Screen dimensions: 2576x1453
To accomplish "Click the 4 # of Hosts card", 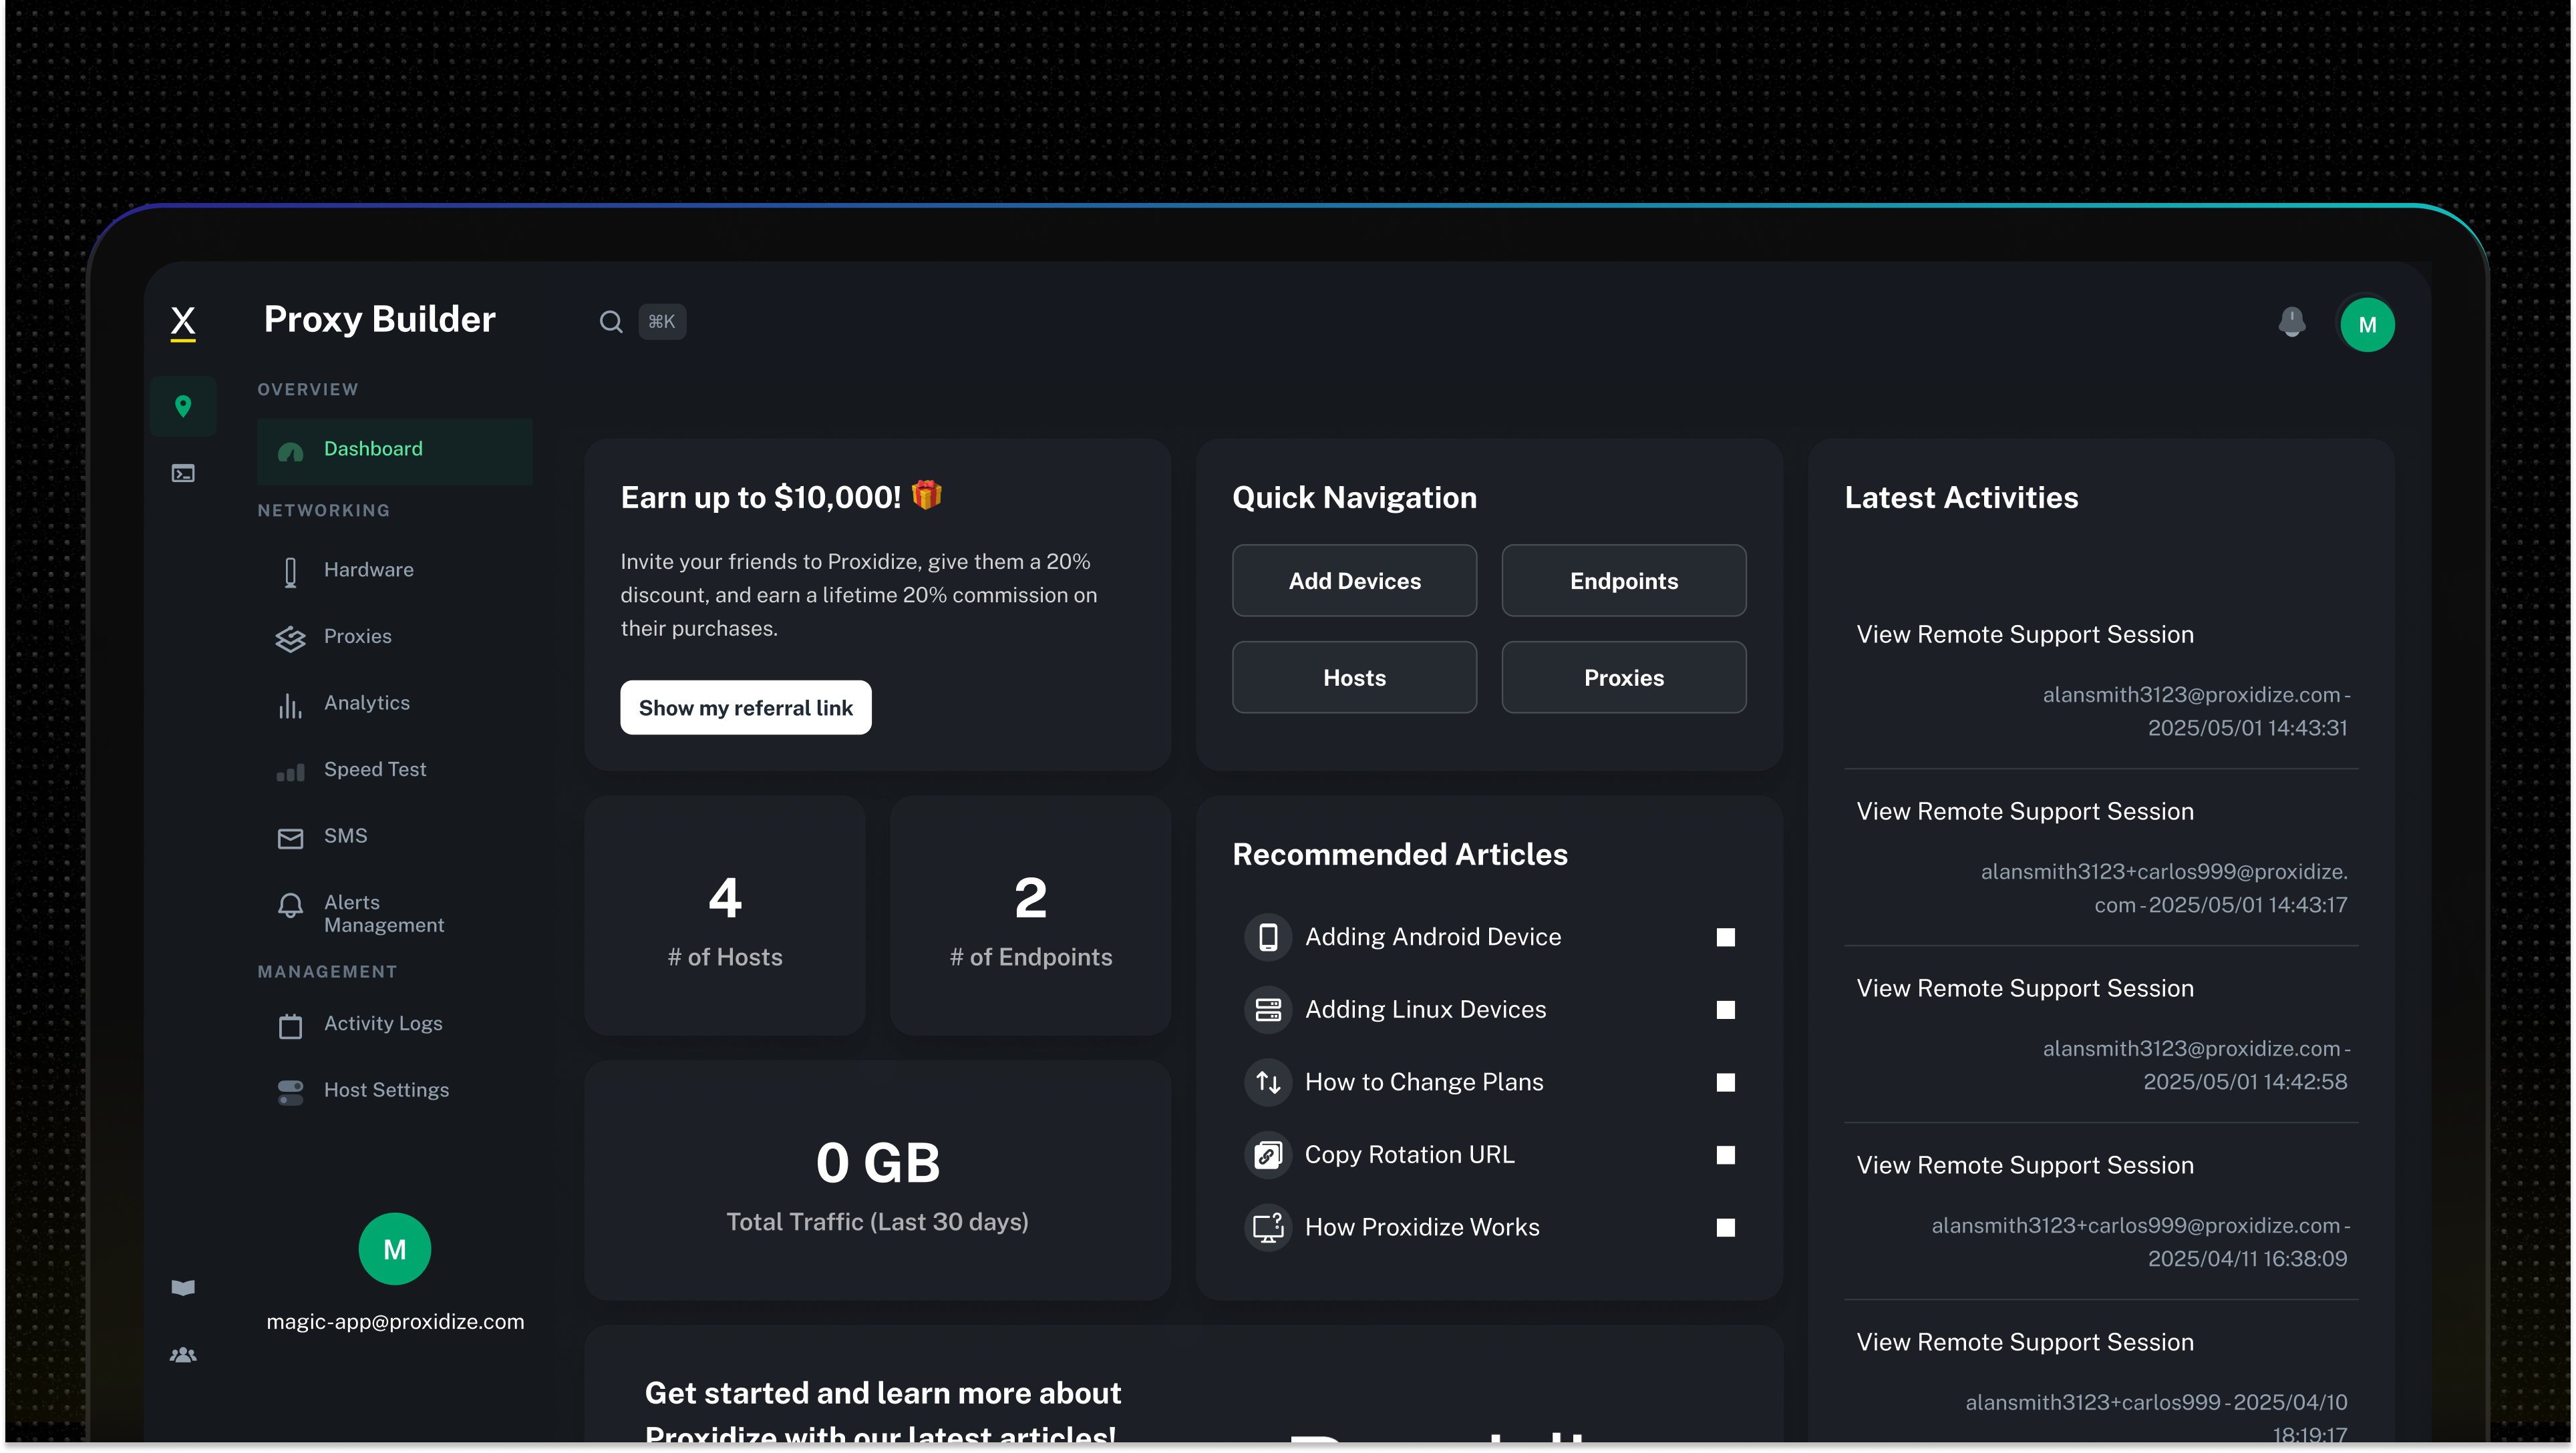I will coord(725,916).
